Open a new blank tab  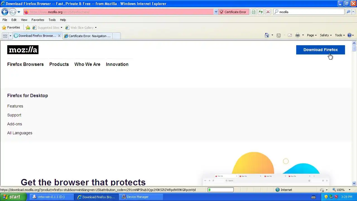(117, 36)
